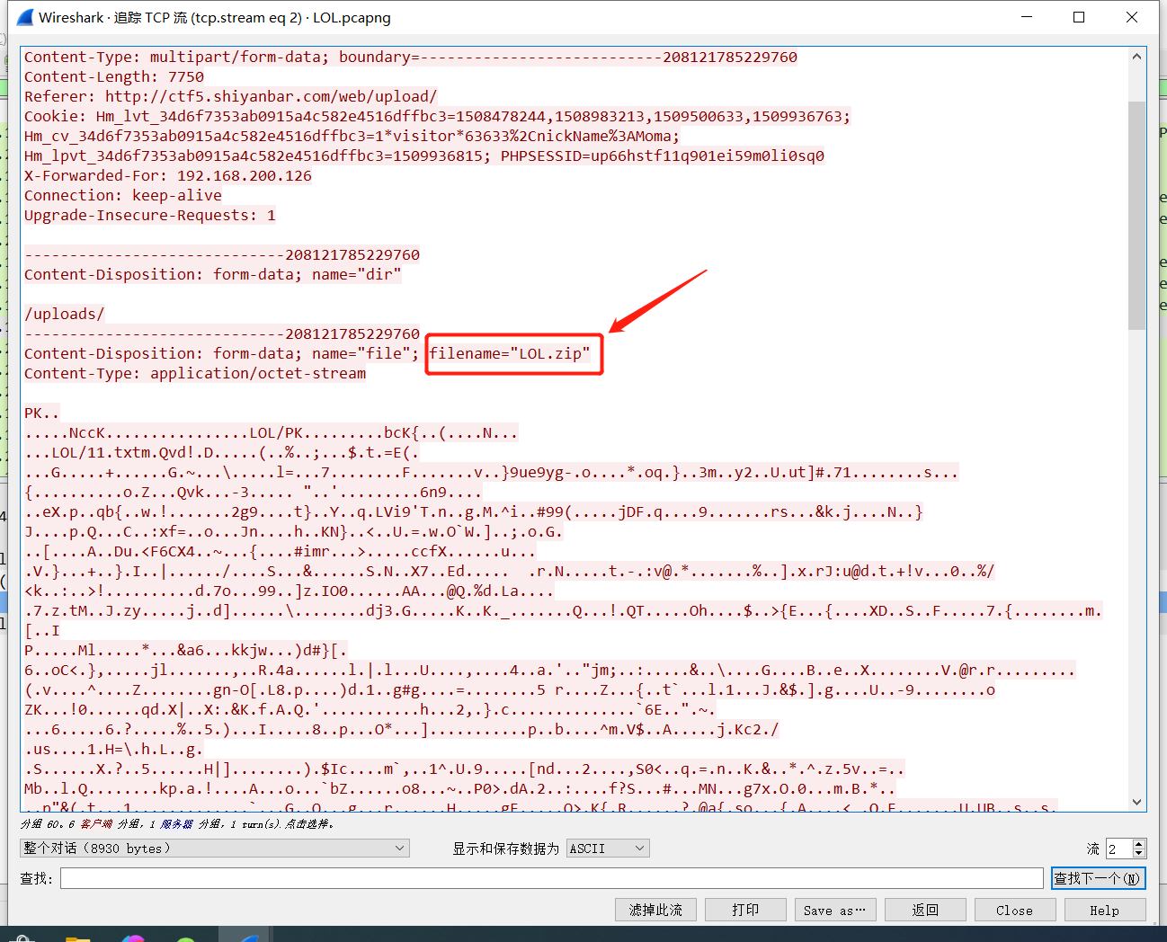This screenshot has width=1167, height=942.
Task: Open the colorful browser icon on the taskbar
Action: coord(133,938)
